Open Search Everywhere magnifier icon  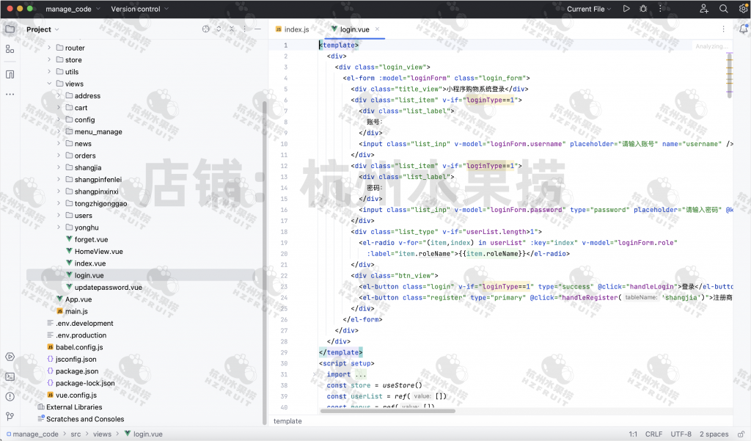(x=723, y=9)
